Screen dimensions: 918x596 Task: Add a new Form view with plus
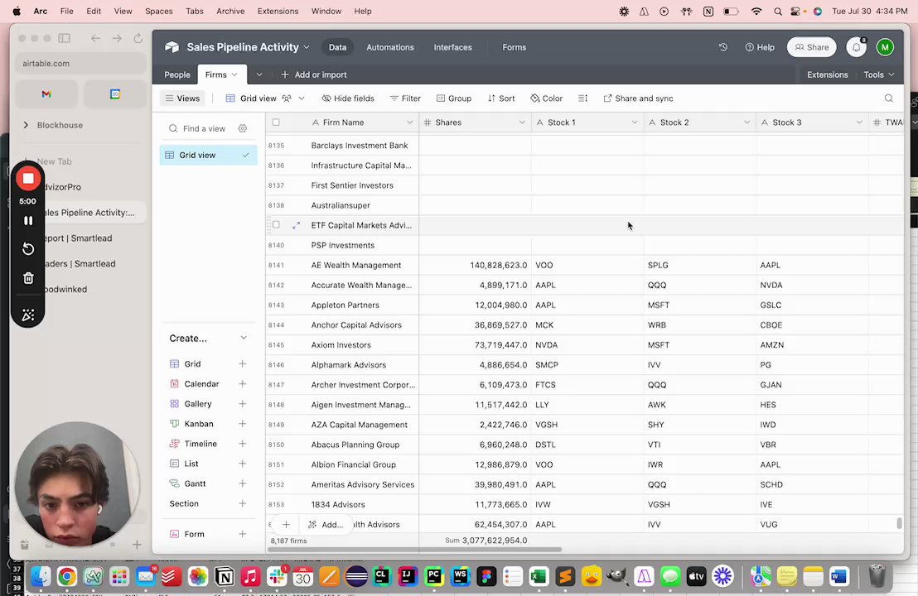pos(243,534)
